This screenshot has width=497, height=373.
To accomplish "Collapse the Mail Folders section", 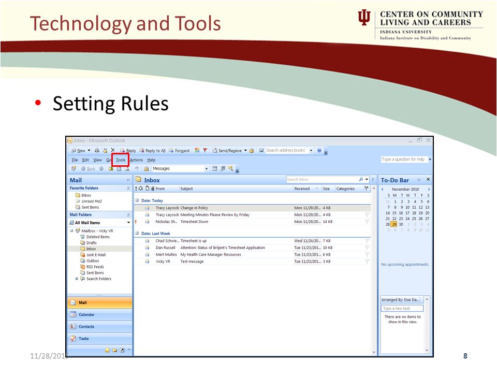I will 128,215.
